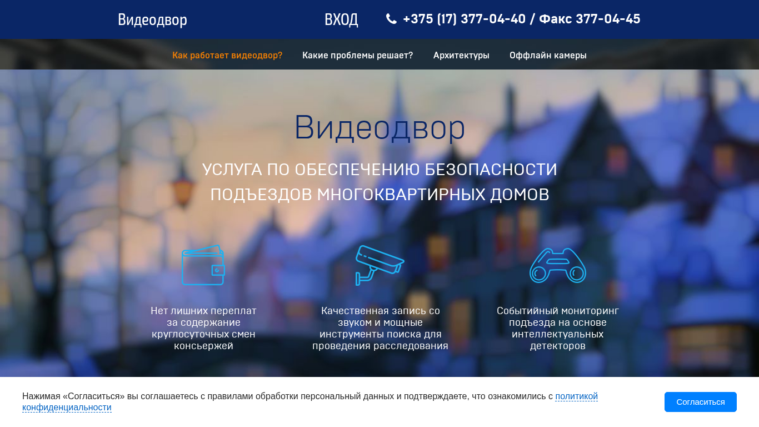Open the Видеодвор logo link in header
The height and width of the screenshot is (427, 759).
click(152, 19)
